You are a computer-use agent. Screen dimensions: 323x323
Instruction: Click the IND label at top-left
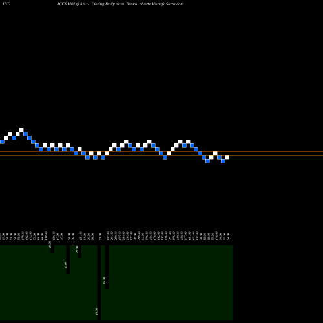[6, 4]
